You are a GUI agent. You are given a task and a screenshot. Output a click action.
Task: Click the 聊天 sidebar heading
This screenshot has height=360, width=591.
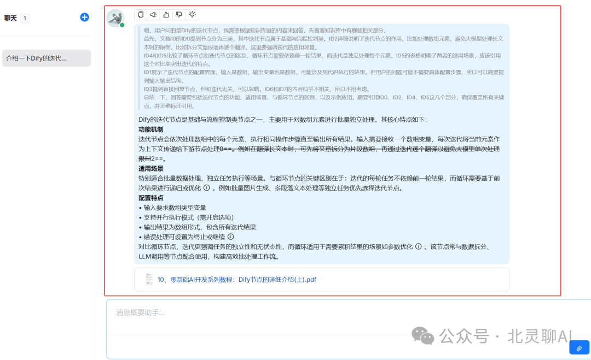10,18
